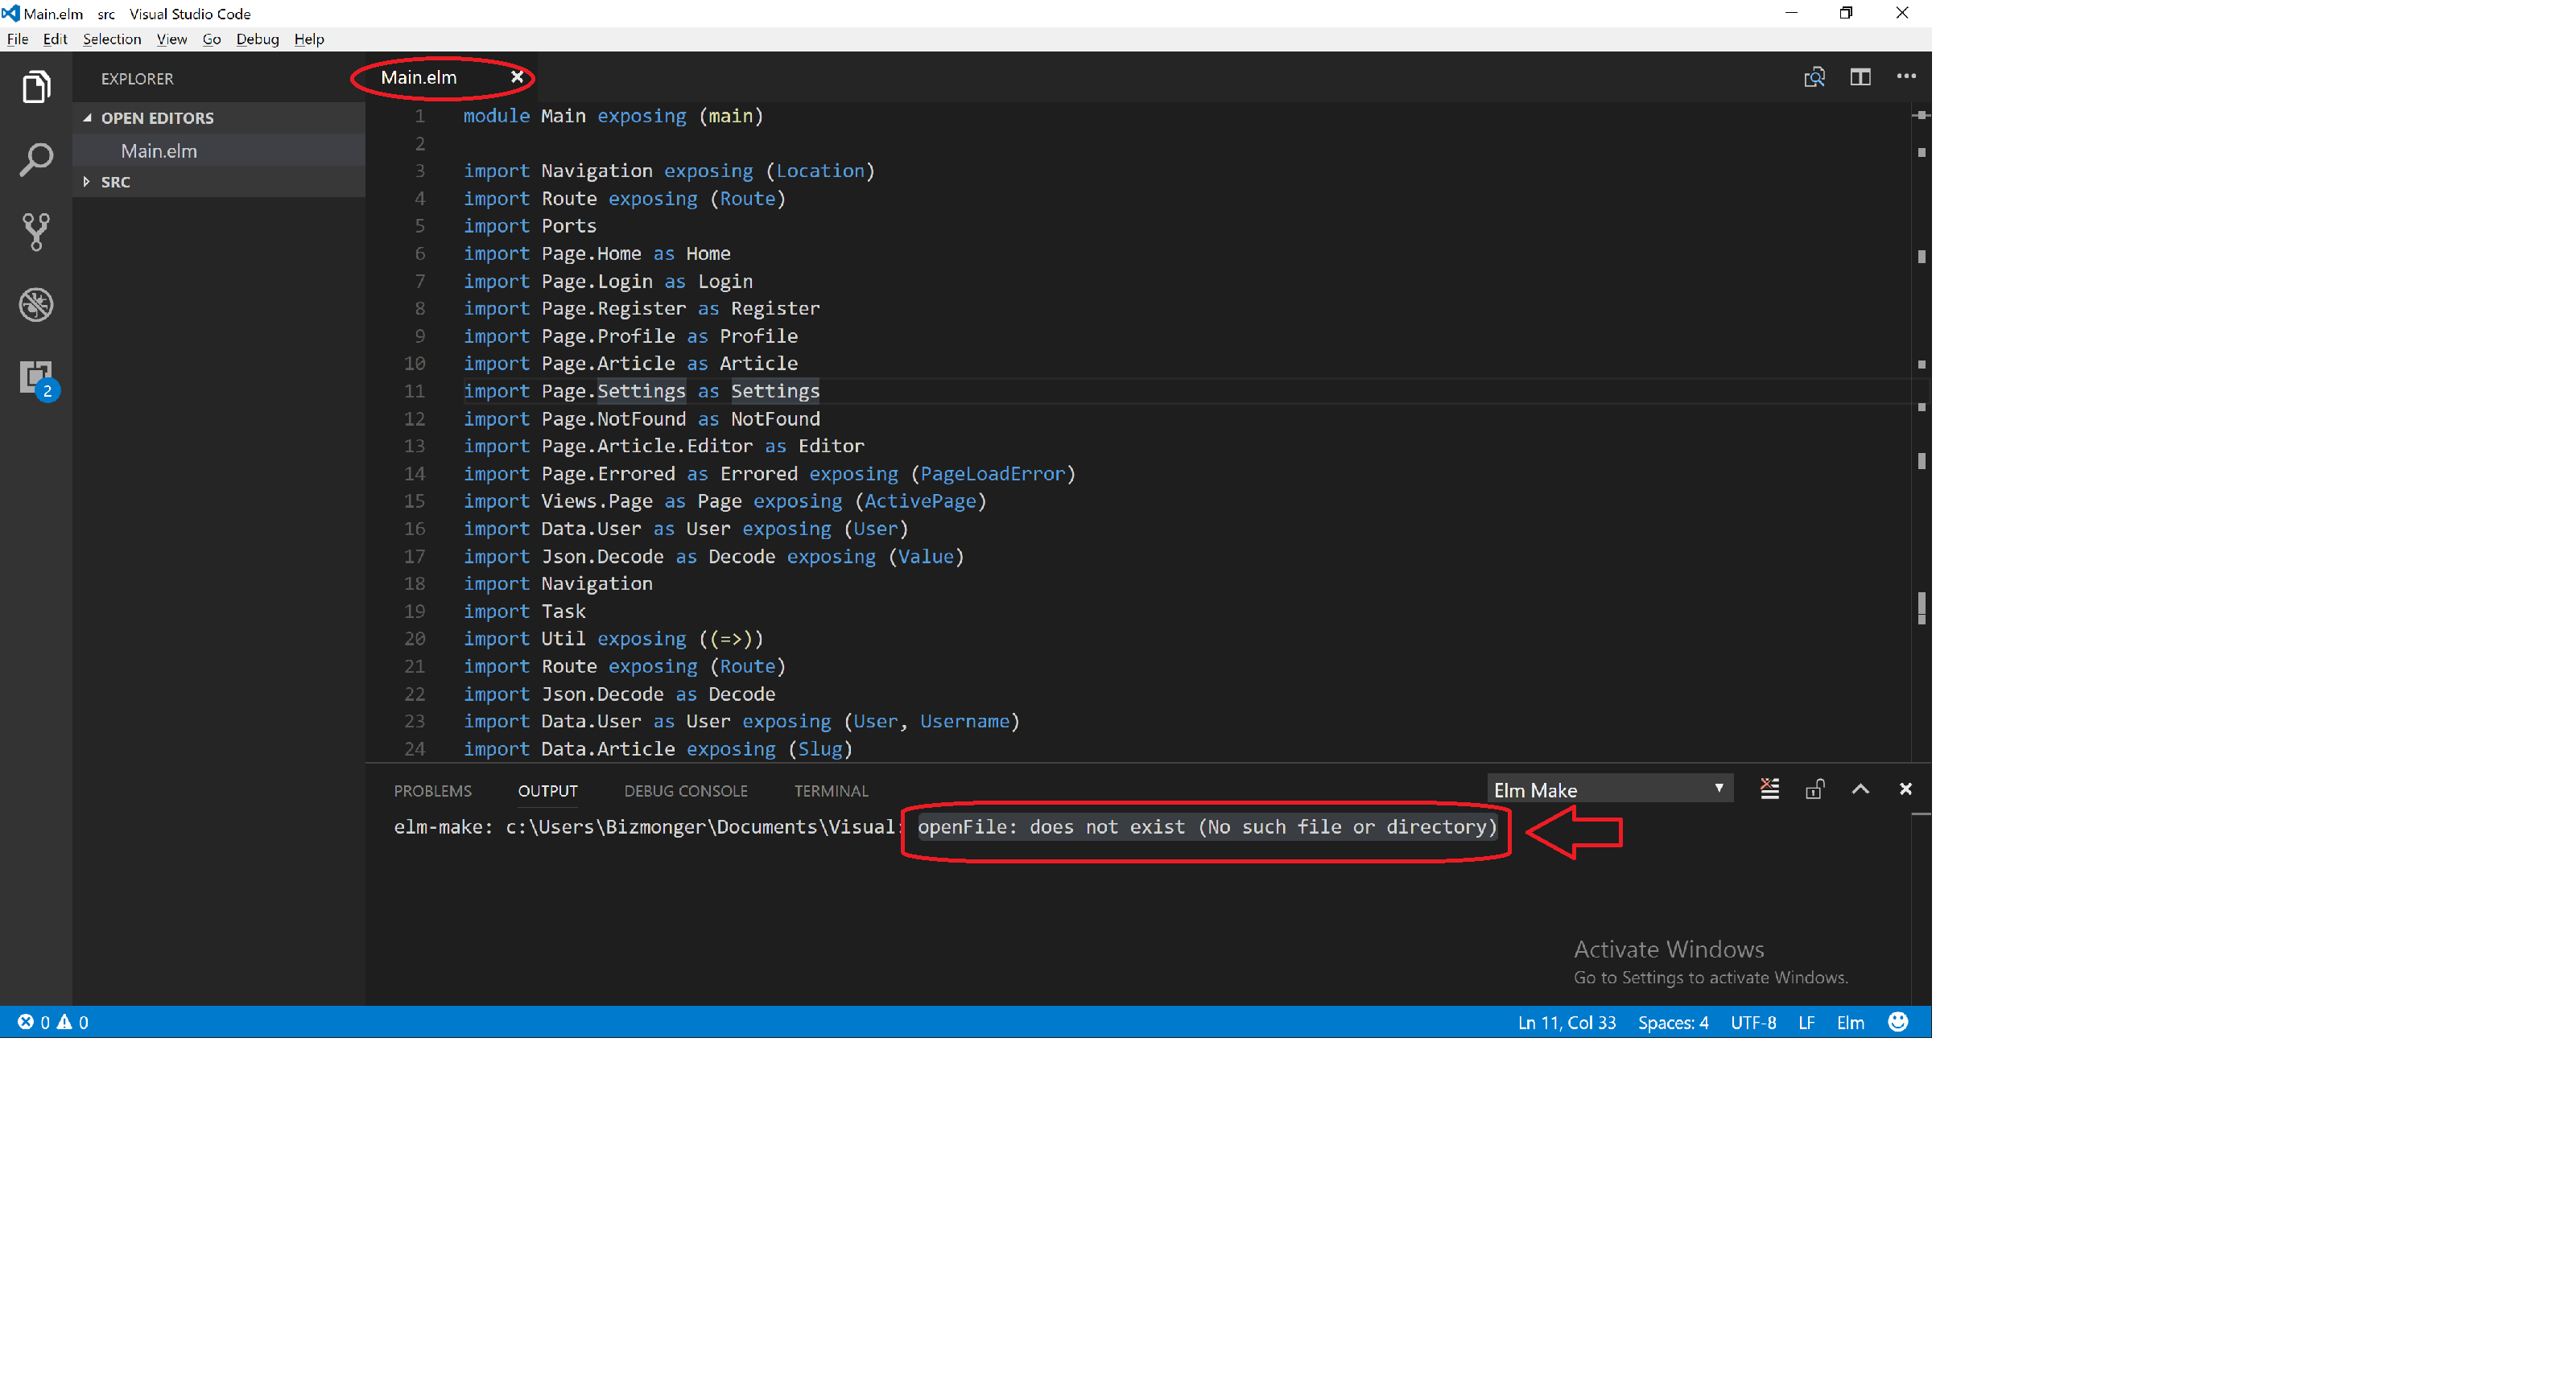Open the Explorer view icon
The image size is (2576, 1384).
36,87
